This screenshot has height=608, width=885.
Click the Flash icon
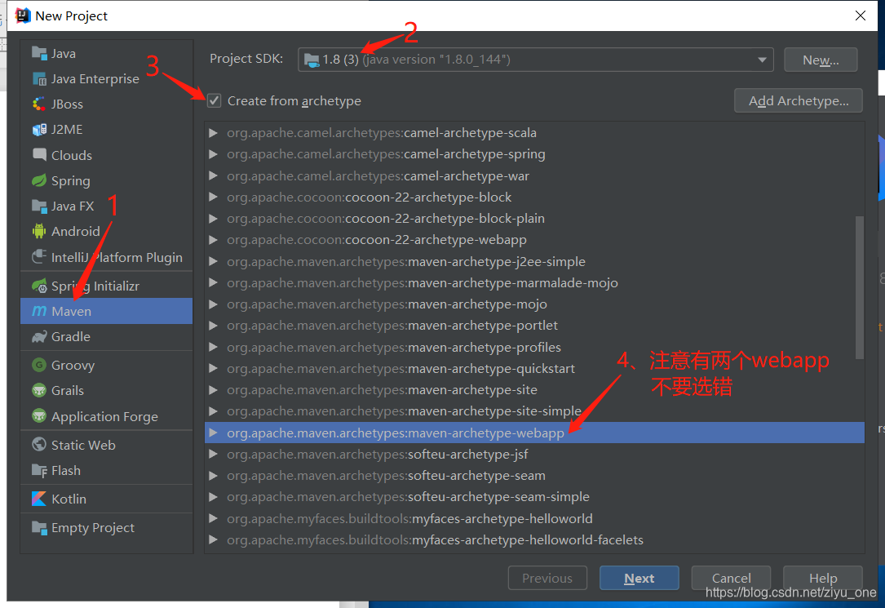click(39, 470)
